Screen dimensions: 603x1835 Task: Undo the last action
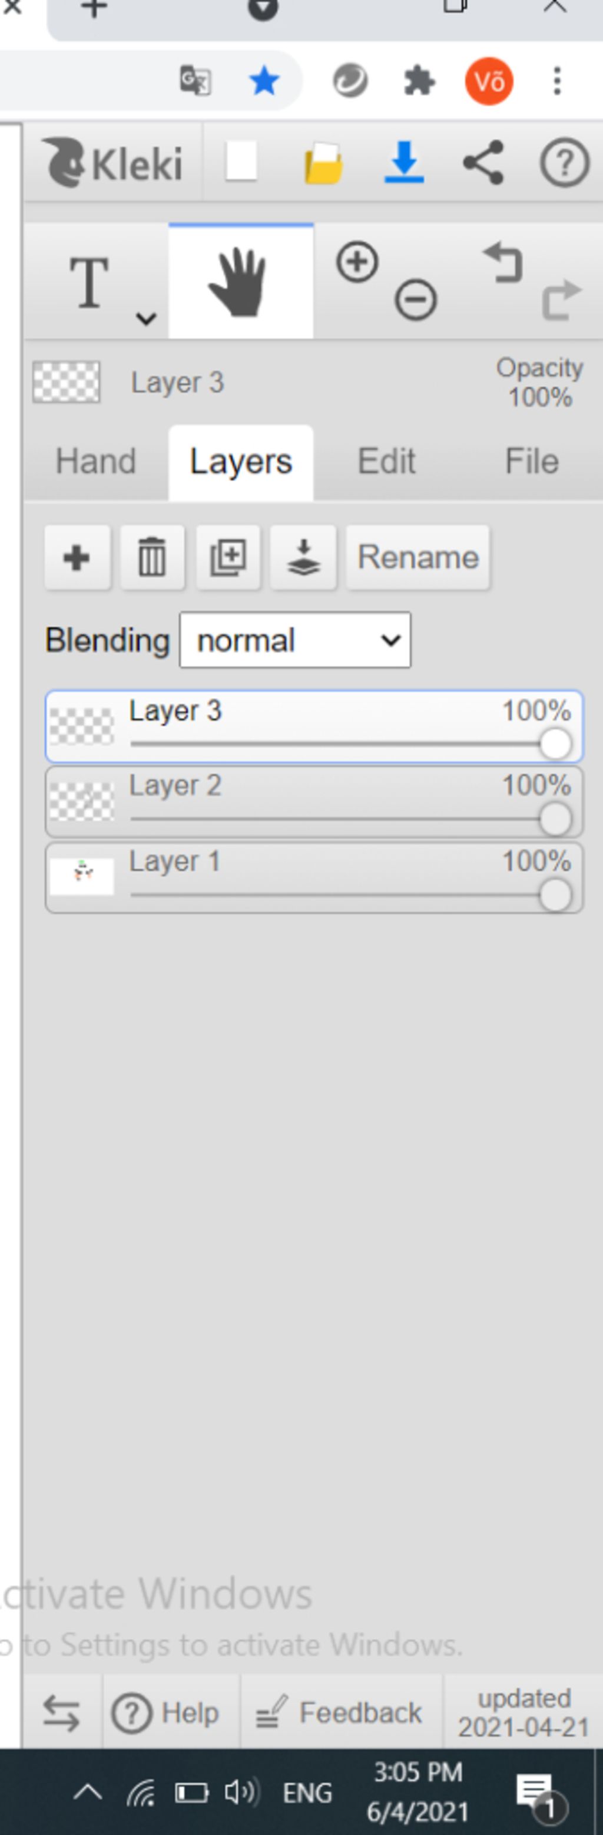pos(503,262)
